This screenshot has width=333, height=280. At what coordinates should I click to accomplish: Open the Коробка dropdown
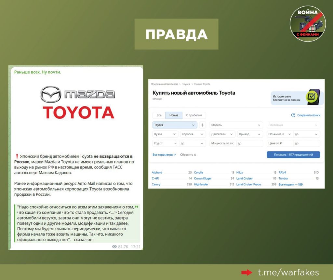(193, 134)
